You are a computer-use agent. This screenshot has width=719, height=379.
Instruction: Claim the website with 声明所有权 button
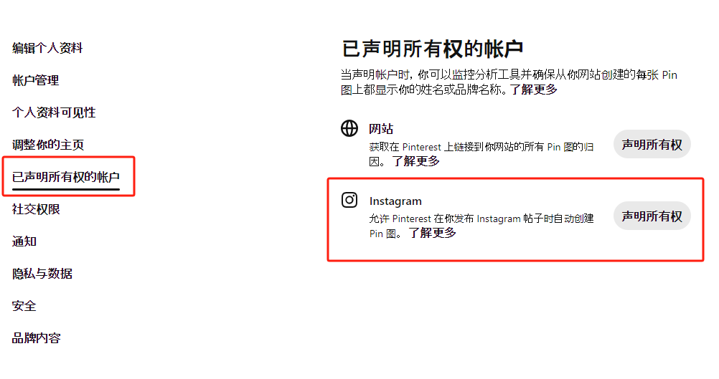(x=652, y=145)
